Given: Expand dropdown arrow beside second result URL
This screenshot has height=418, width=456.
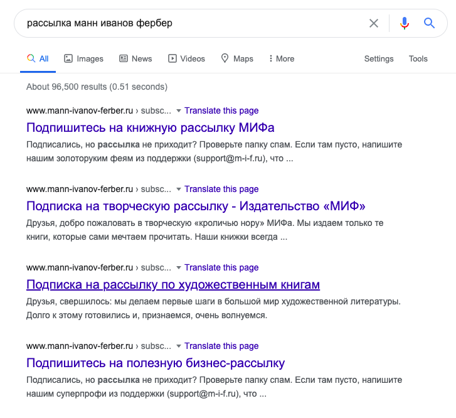Looking at the screenshot, I should pyautogui.click(x=179, y=189).
